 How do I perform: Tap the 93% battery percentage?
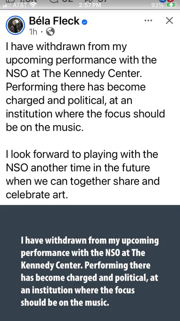[157, 5]
